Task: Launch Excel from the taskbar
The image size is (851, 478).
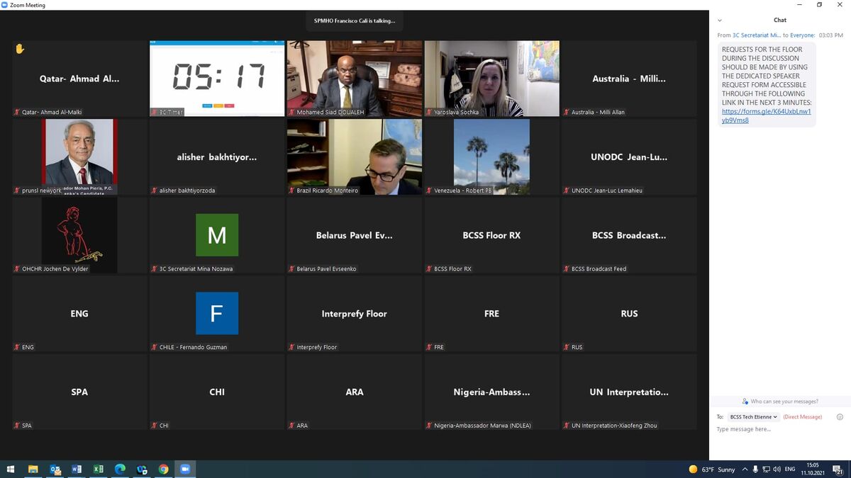Action: [99, 470]
